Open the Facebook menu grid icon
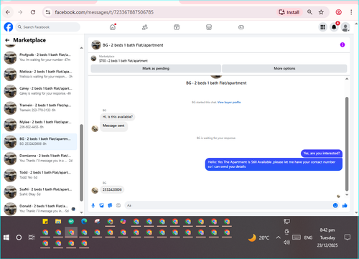 [322, 27]
